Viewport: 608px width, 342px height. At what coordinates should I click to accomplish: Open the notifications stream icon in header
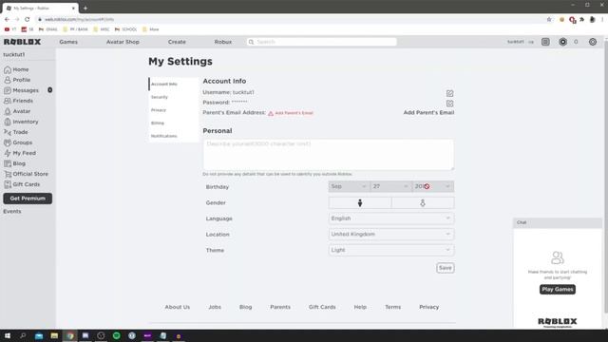click(x=545, y=42)
